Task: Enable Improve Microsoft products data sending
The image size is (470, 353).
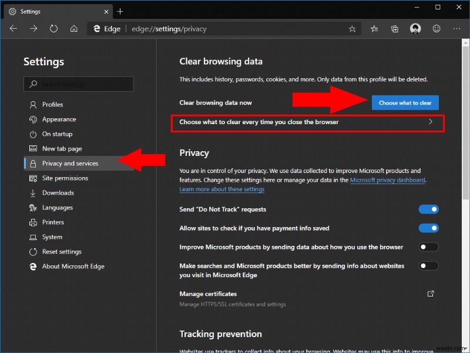Action: 428,247
